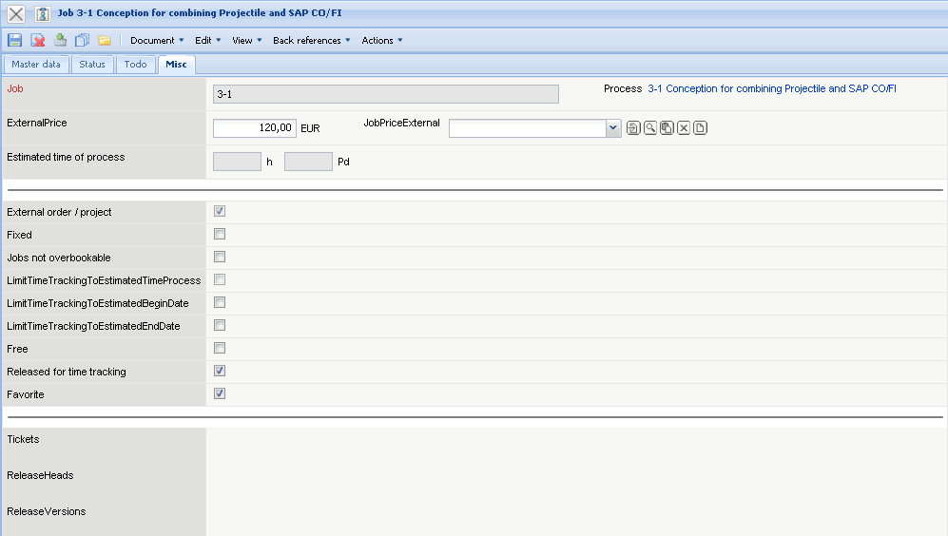Click the green arrow export icon in toolbar

click(61, 41)
